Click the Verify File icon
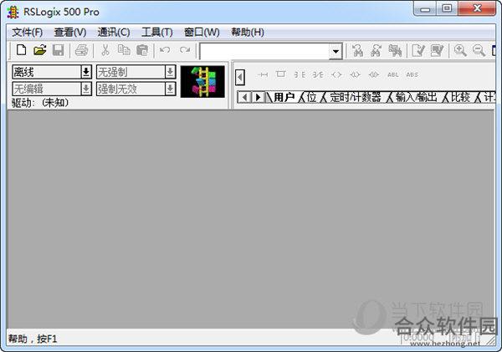 point(417,50)
